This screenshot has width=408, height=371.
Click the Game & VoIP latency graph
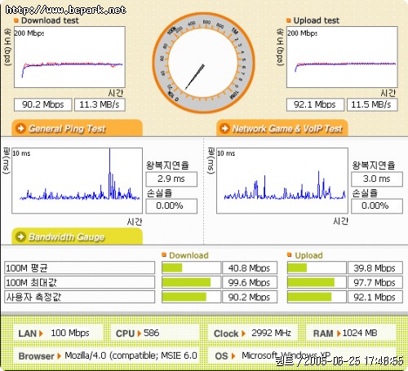pyautogui.click(x=282, y=181)
